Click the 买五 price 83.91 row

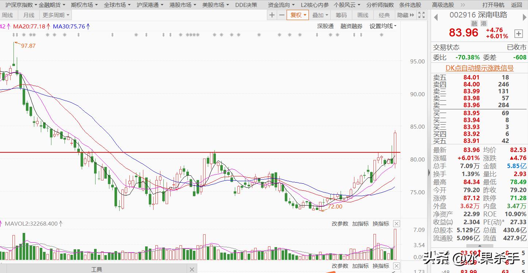click(x=480, y=141)
